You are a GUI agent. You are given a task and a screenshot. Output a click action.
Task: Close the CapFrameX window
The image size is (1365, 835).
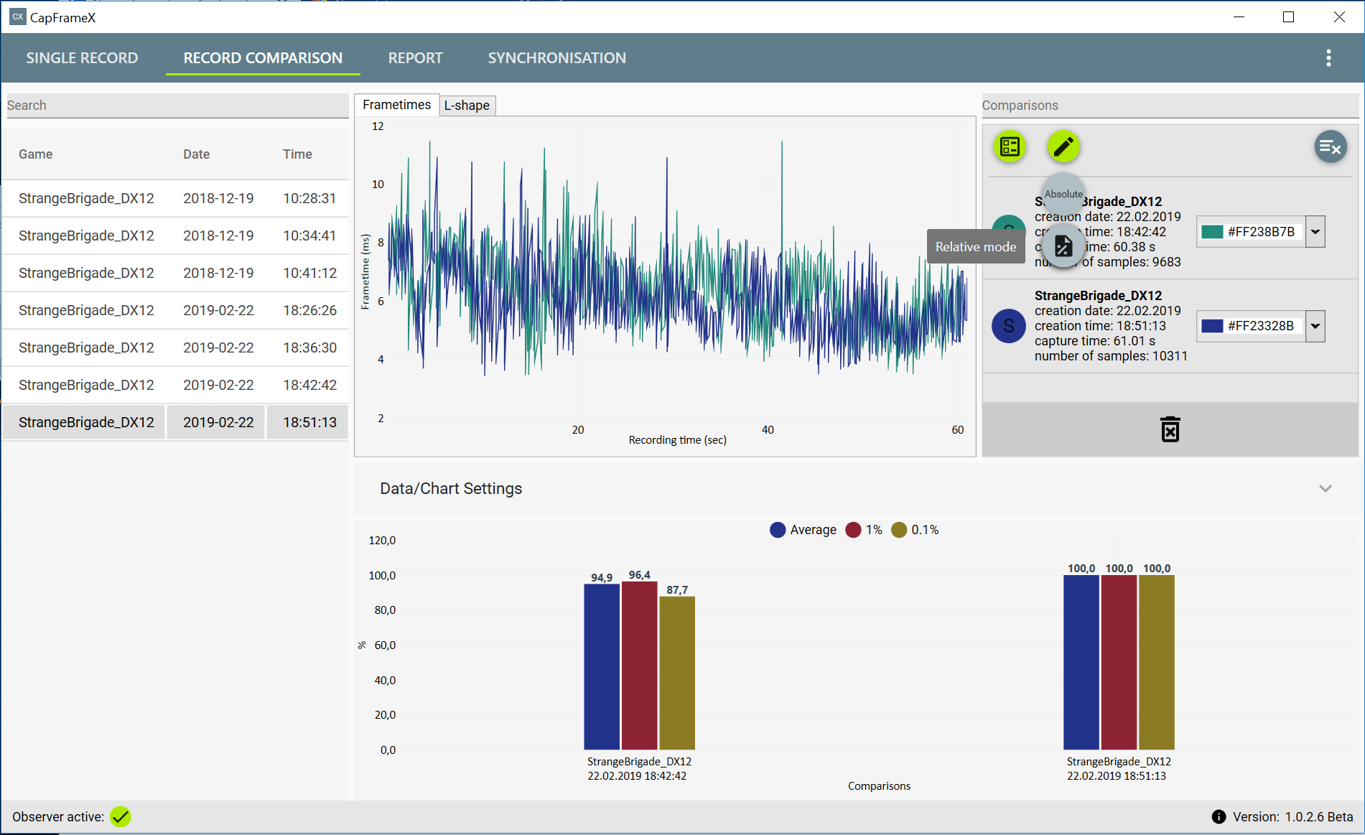1339,17
